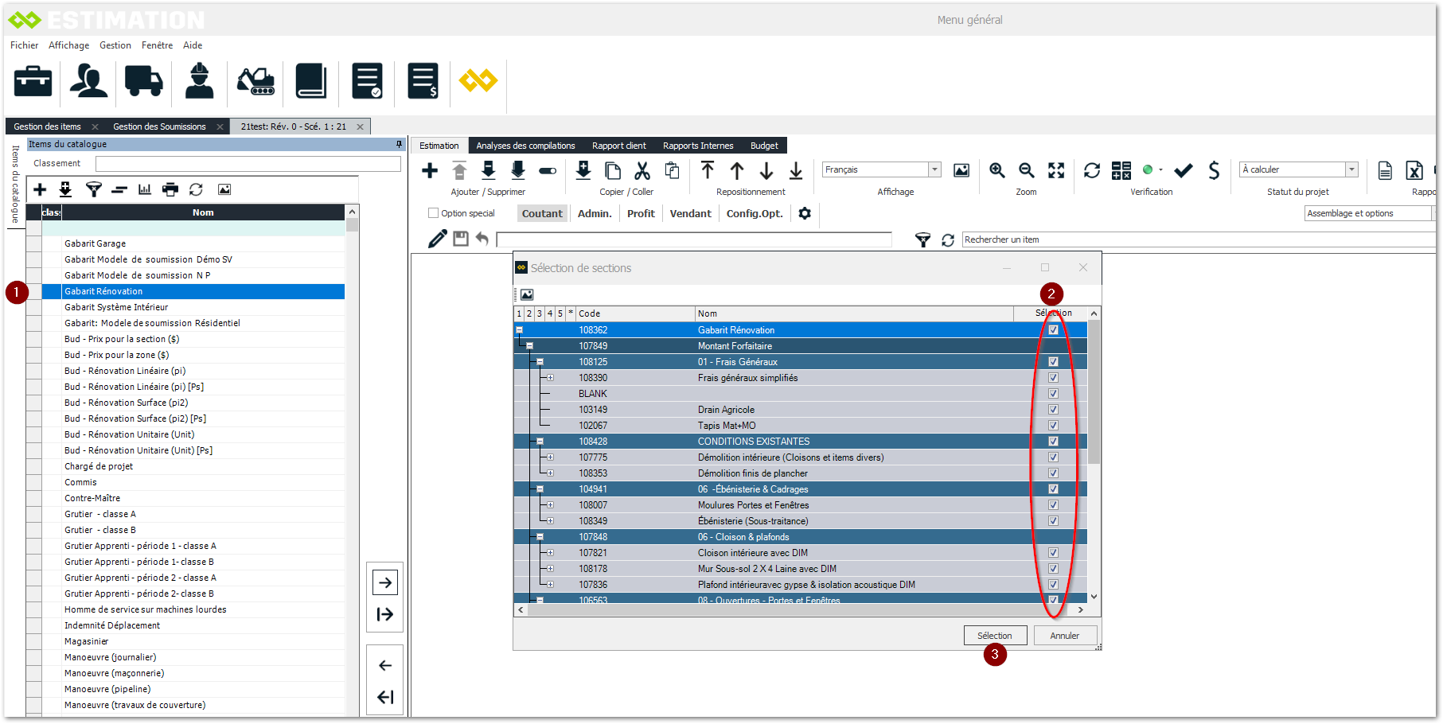Collapse the 01 - Frais Généraux section
This screenshot has width=1443, height=724.
point(540,362)
